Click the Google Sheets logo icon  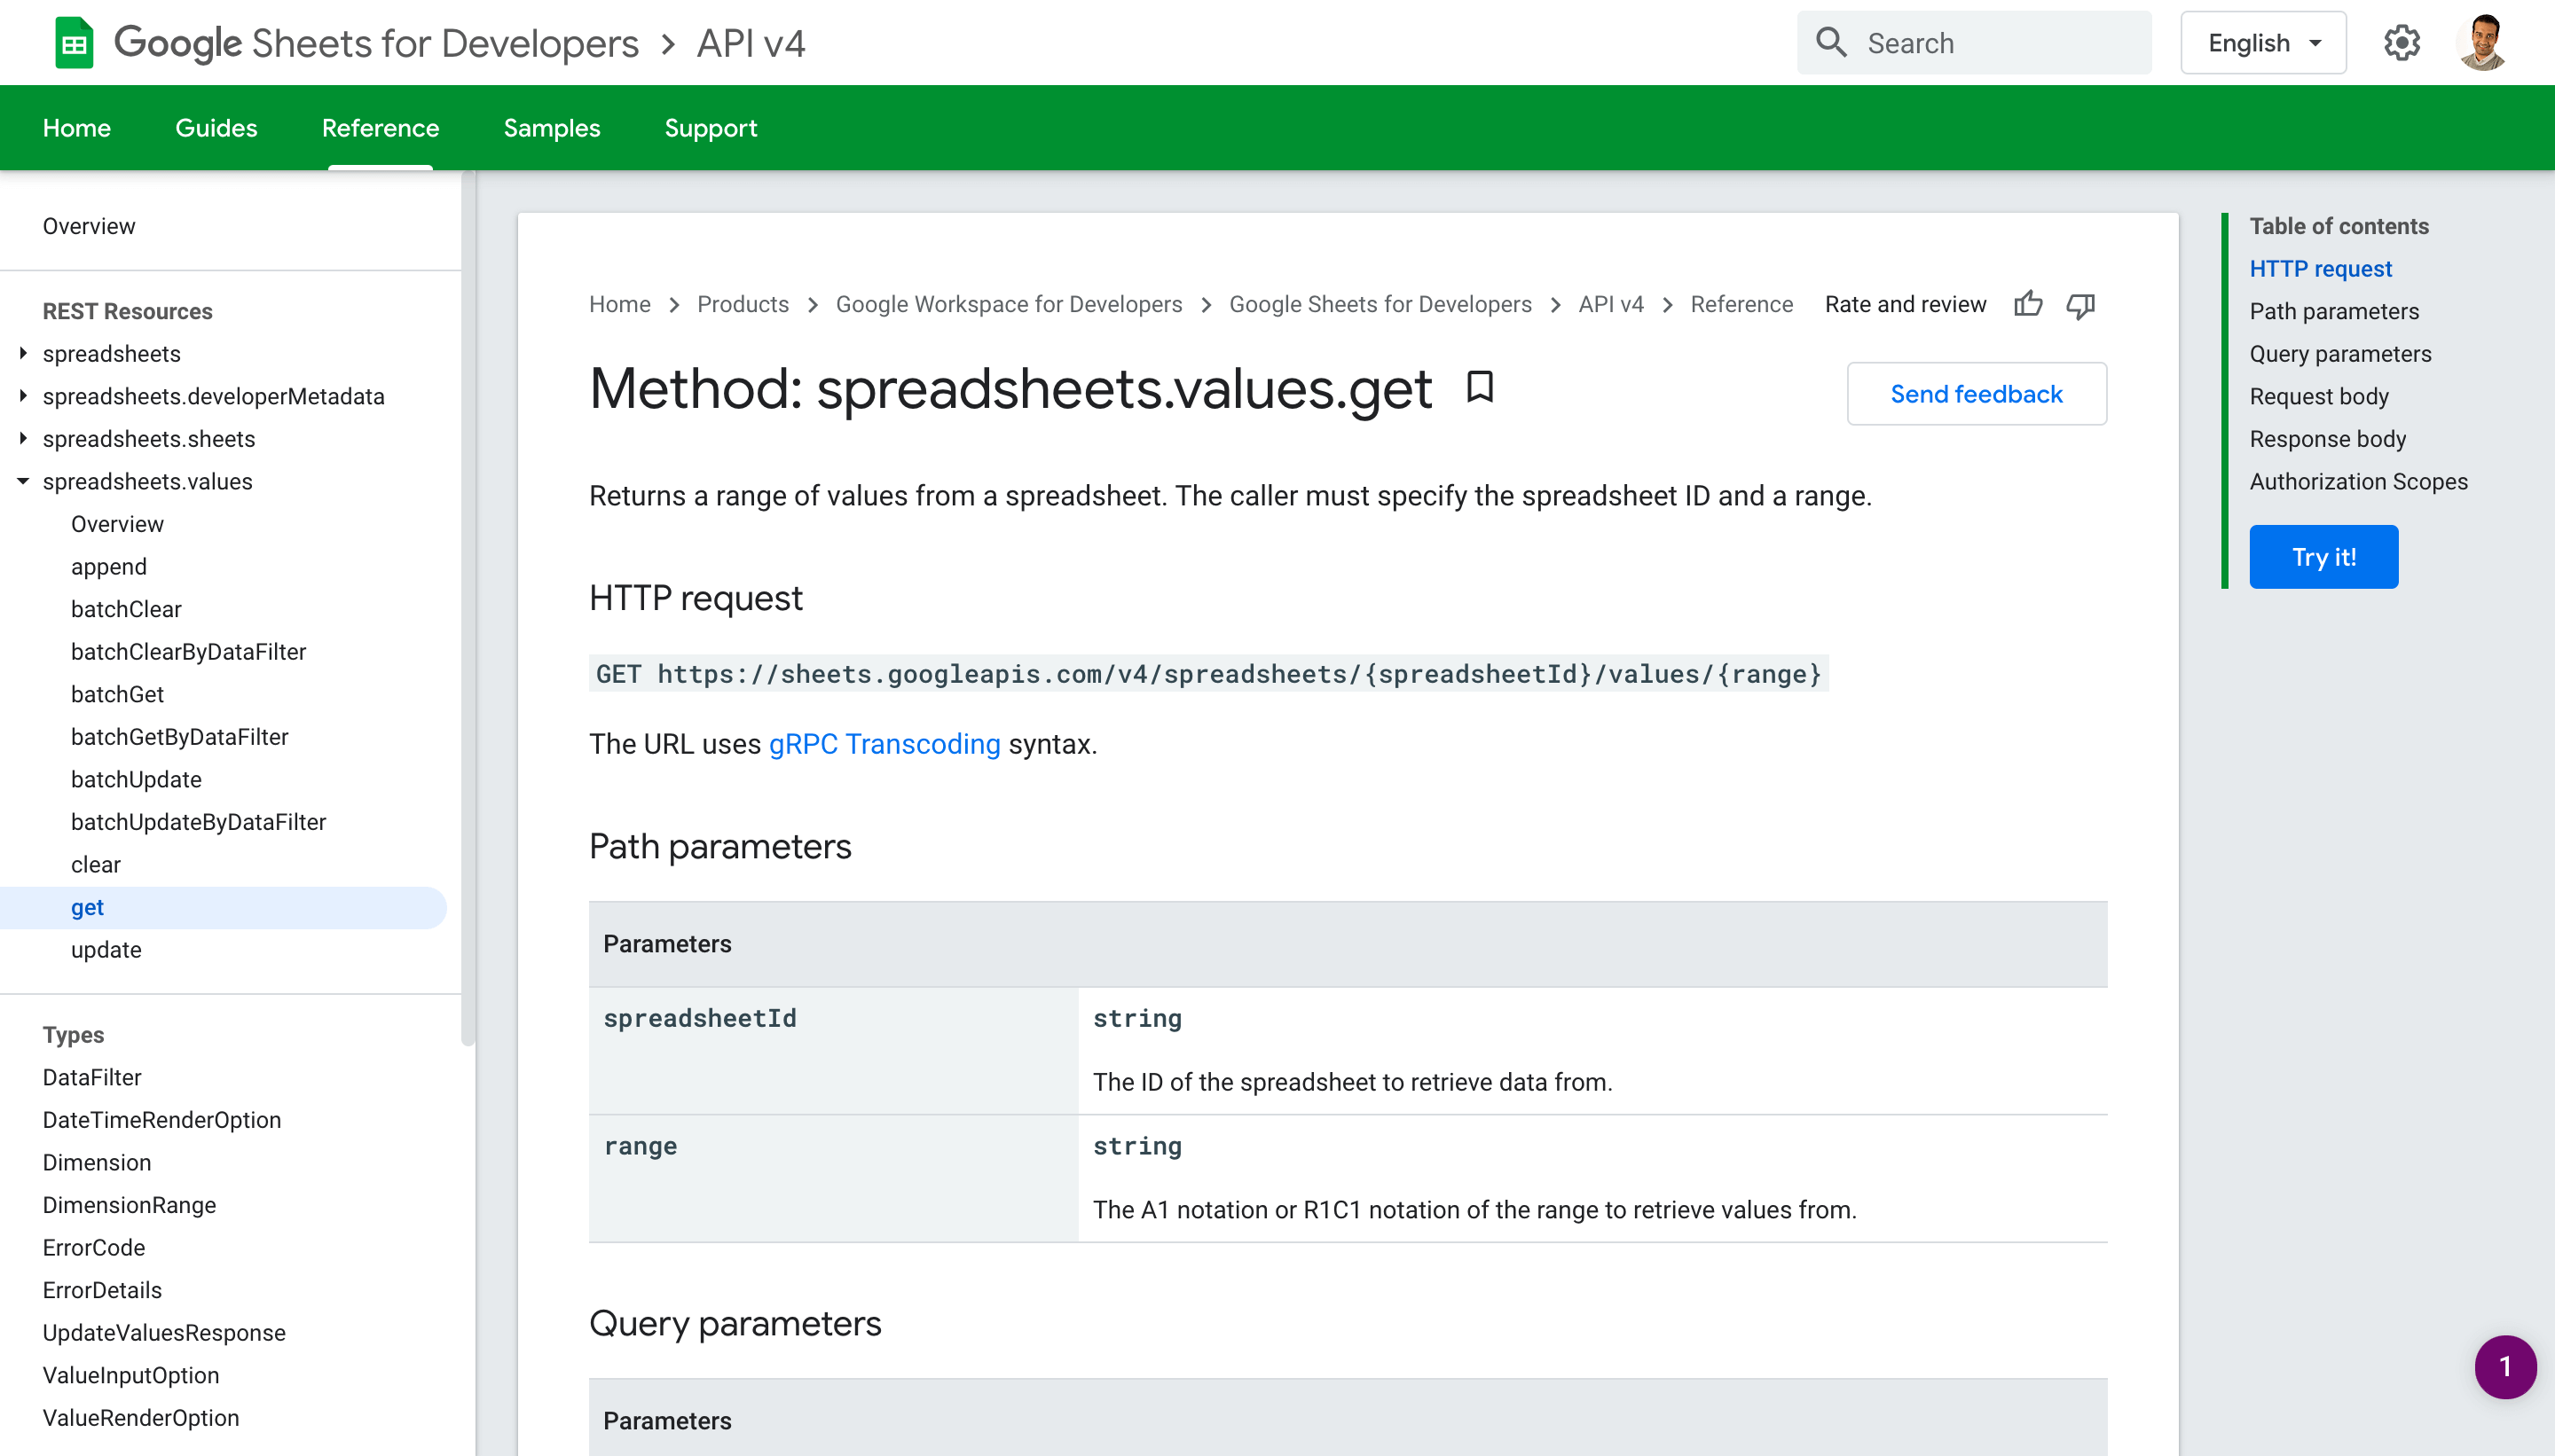73,43
